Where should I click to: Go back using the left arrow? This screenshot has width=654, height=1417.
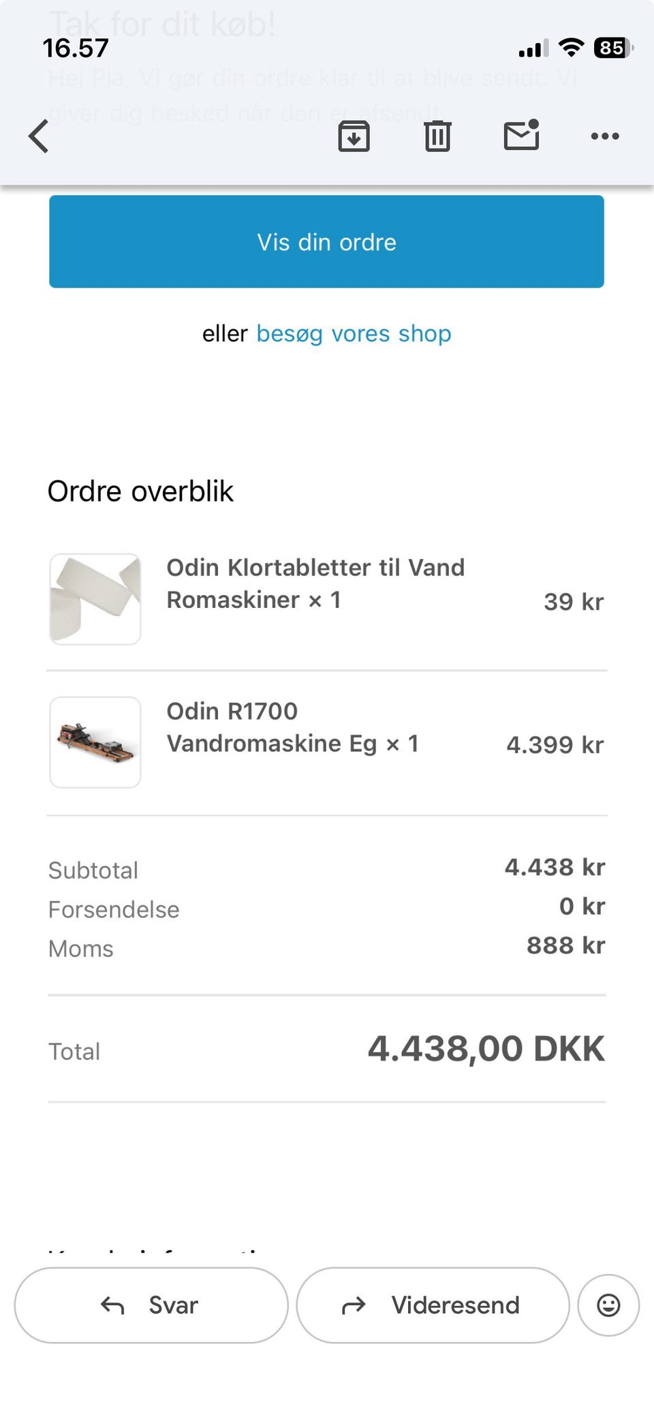pyautogui.click(x=39, y=136)
